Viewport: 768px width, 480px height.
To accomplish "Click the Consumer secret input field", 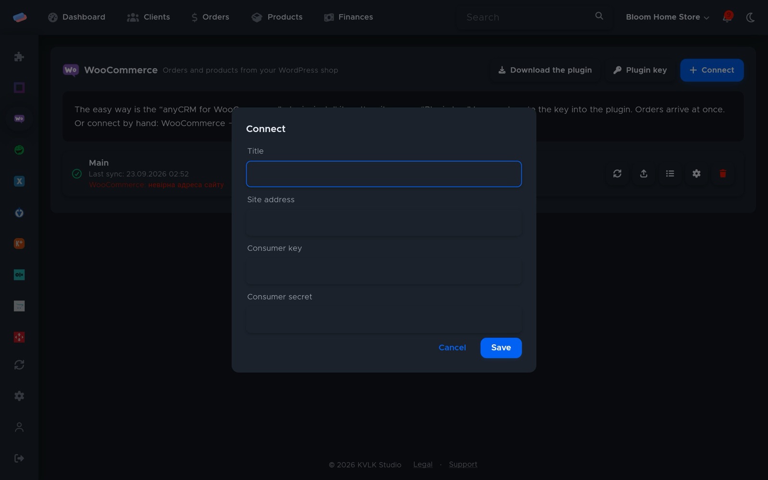I will (384, 320).
